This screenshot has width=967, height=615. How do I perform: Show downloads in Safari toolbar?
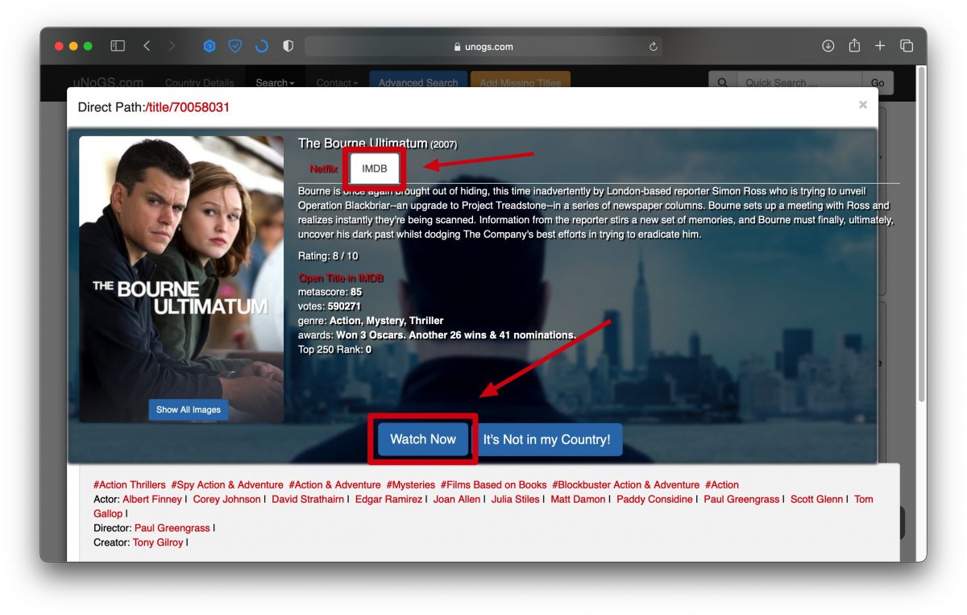tap(828, 46)
